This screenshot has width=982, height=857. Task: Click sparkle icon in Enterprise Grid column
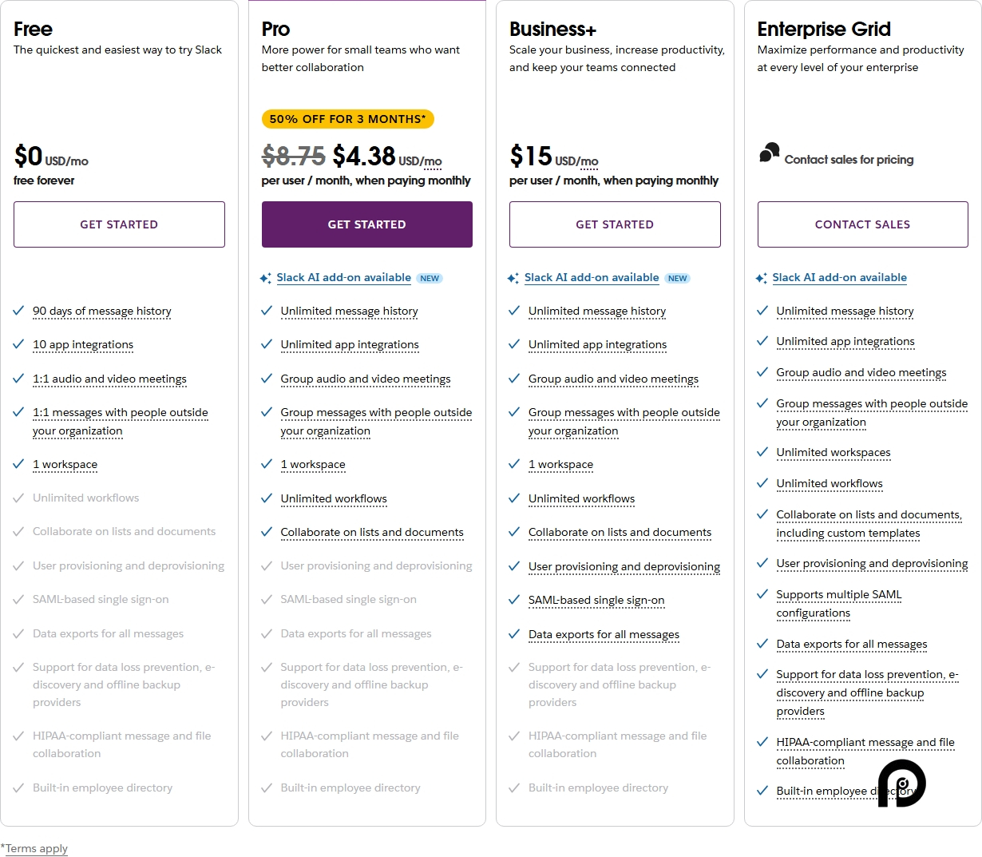pos(761,277)
